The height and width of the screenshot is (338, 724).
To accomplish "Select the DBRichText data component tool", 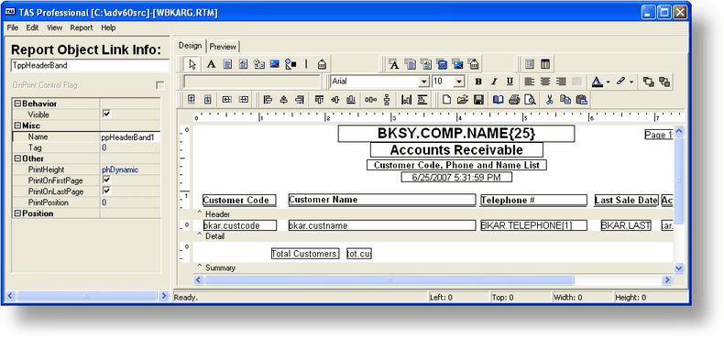I will point(426,64).
